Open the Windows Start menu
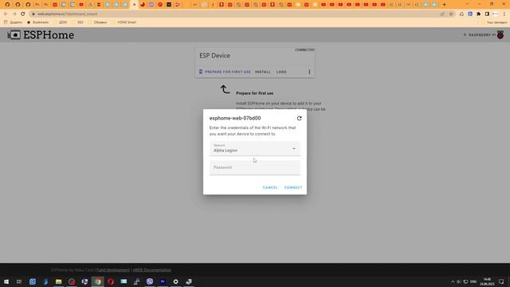 tap(6, 281)
